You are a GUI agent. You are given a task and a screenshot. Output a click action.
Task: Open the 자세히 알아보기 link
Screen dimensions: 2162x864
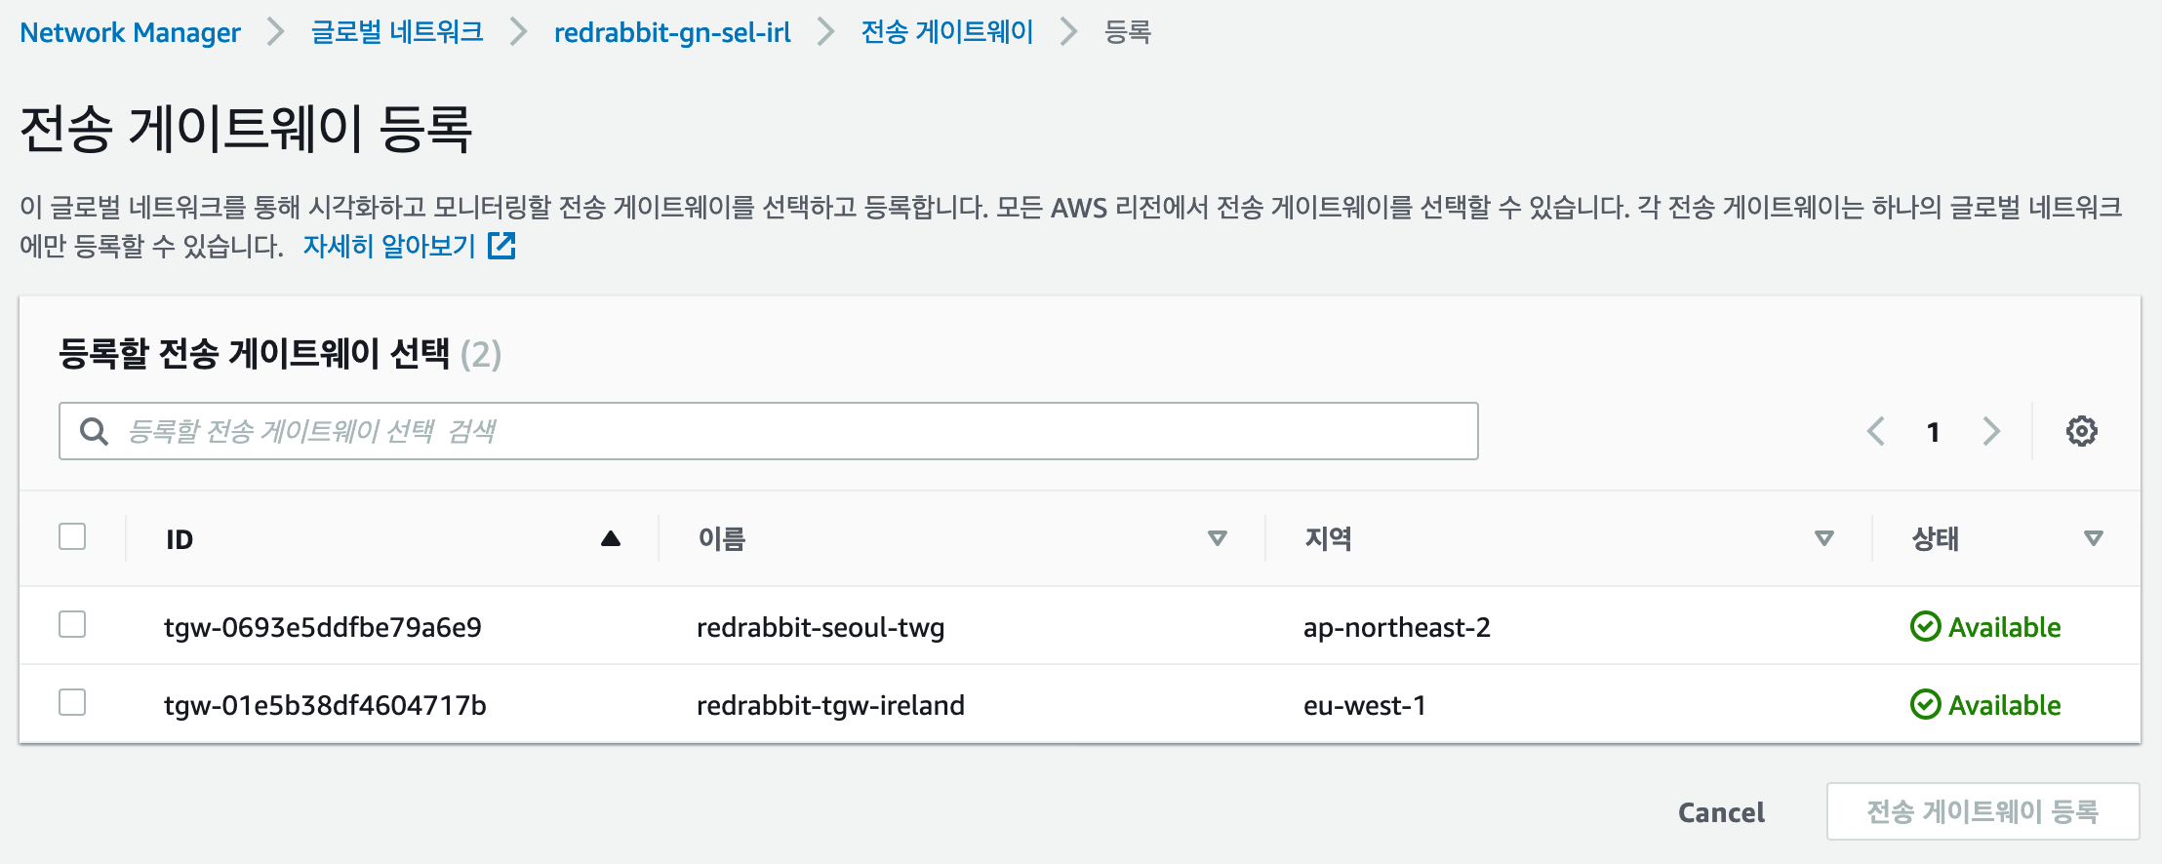click(389, 246)
